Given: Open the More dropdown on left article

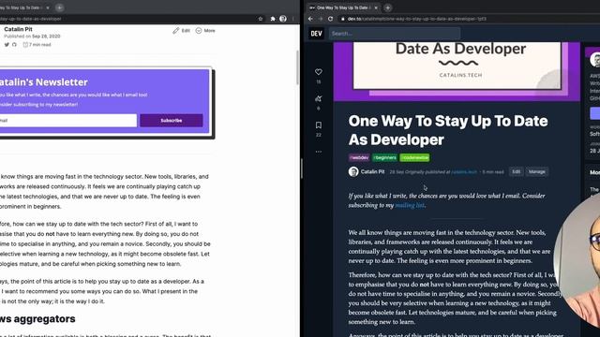Looking at the screenshot, I should tap(205, 31).
